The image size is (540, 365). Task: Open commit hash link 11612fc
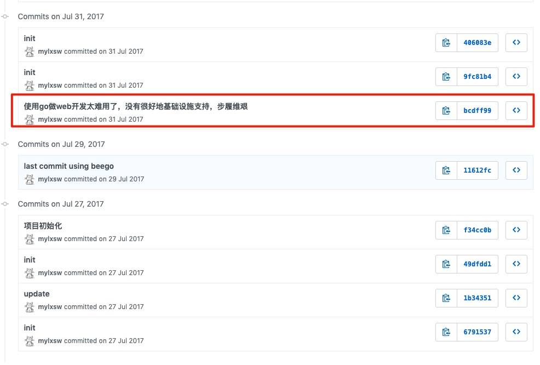point(478,170)
